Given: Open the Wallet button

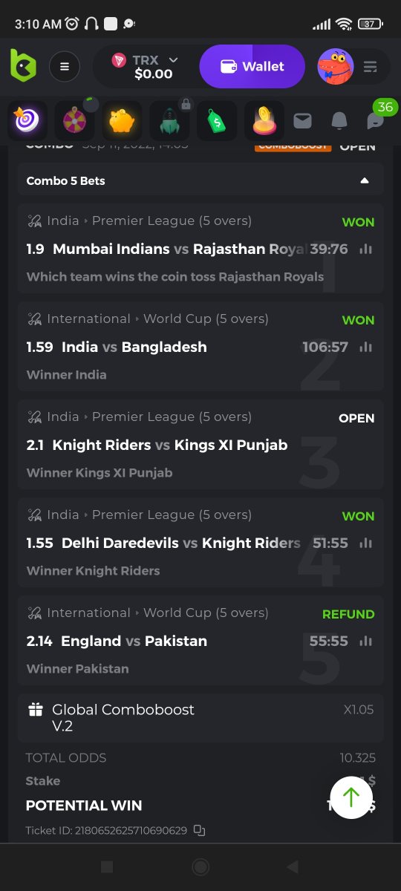Looking at the screenshot, I should pos(252,67).
